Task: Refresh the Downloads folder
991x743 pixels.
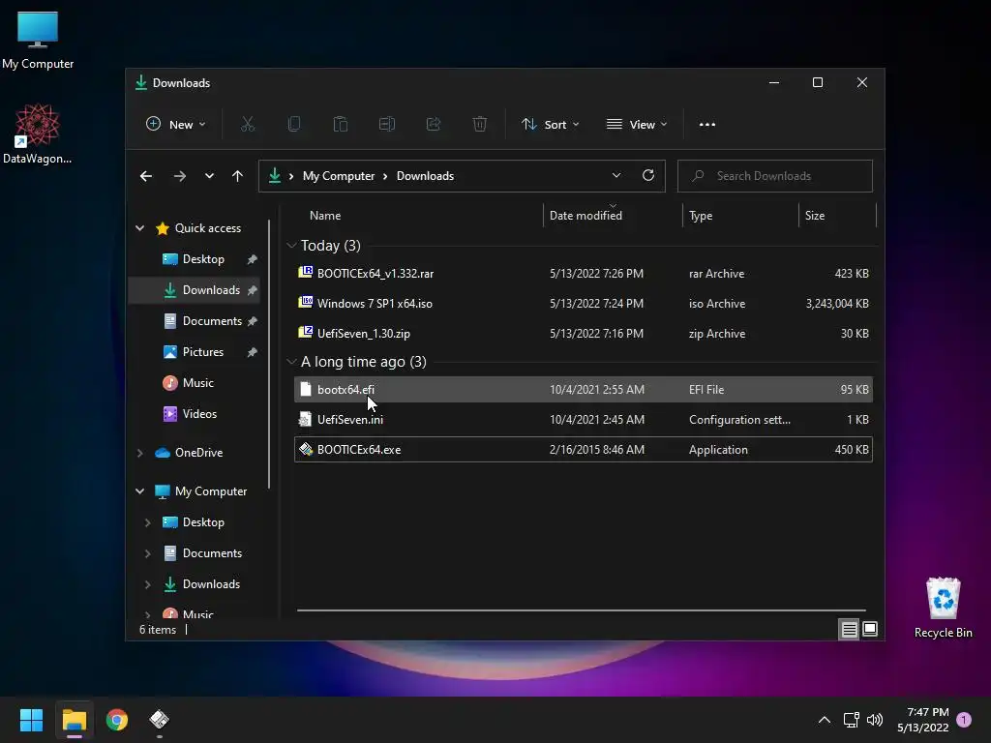Action: point(647,176)
